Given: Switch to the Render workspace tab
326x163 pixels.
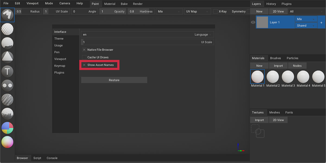Looking at the screenshot, I should point(138,4).
